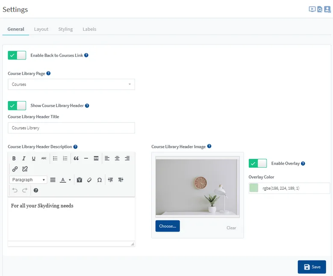Remove link with broken chain icon
The width and height of the screenshot is (333, 276).
25,169
